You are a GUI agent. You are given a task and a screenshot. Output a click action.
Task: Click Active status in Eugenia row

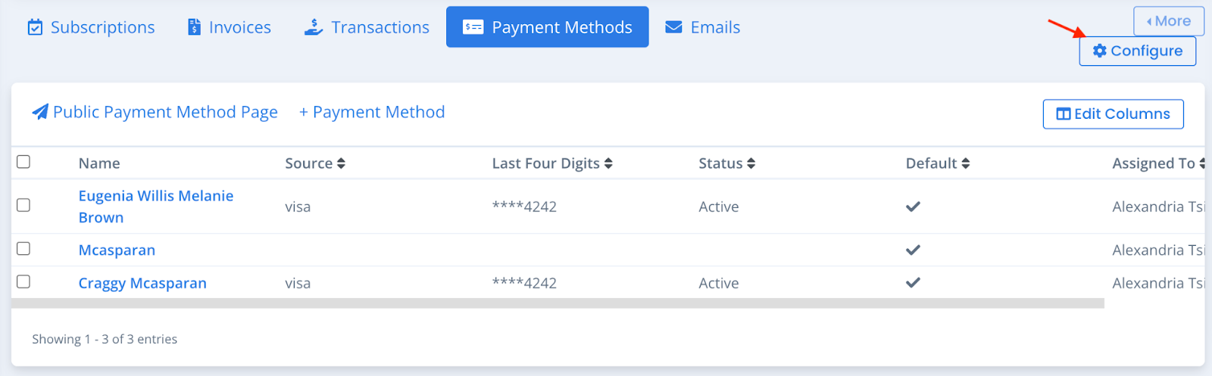(x=718, y=207)
